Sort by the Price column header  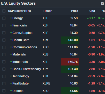pos(75,11)
